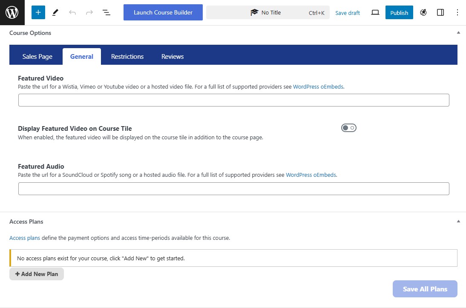Click the globe icon beside Publish

point(423,12)
